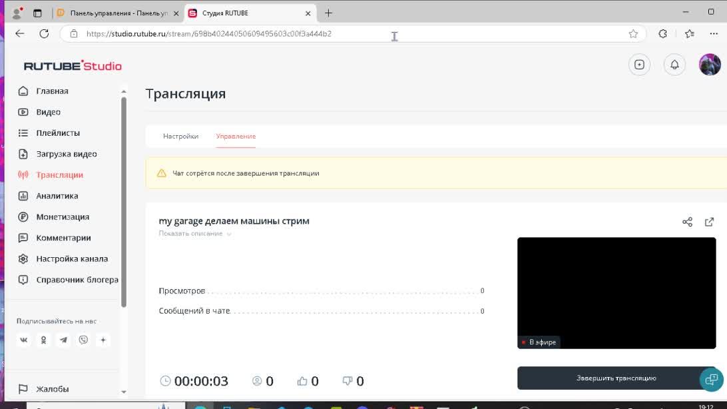
Task: Click the Telegram social icon
Action: [63, 340]
